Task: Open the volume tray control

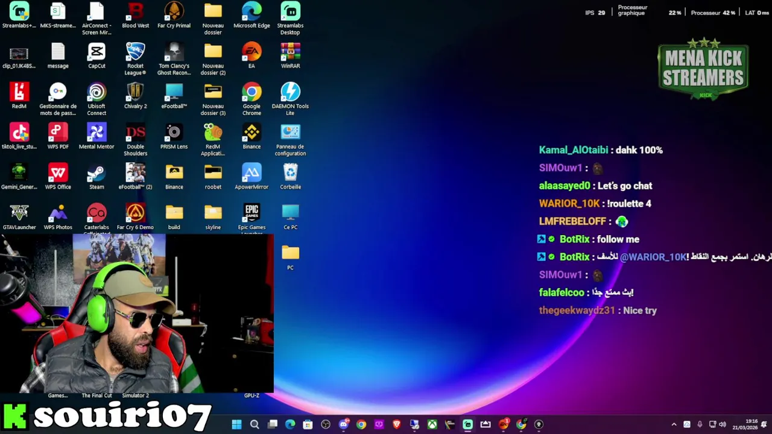Action: click(x=723, y=424)
